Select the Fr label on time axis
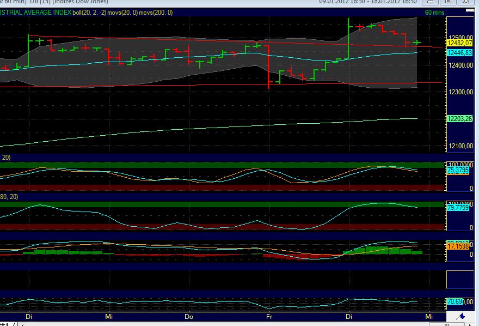The width and height of the screenshot is (479, 326). tap(269, 316)
